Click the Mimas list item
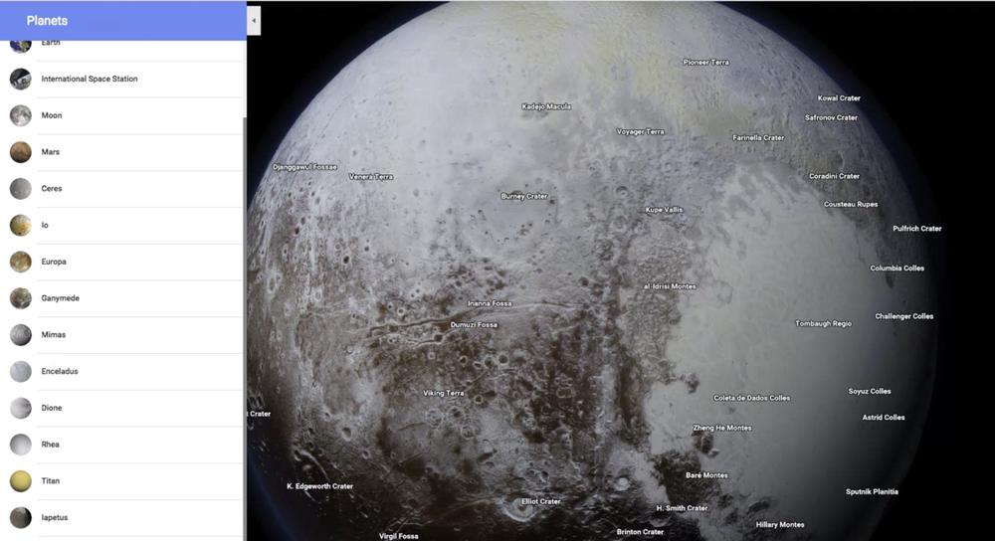This screenshot has height=541, width=995. (52, 335)
